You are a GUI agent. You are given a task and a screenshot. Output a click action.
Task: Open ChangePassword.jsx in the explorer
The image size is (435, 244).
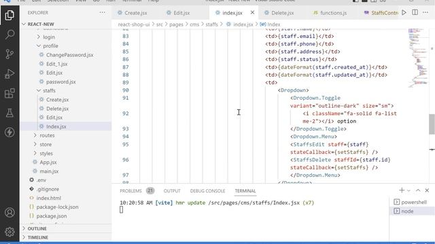[66, 55]
